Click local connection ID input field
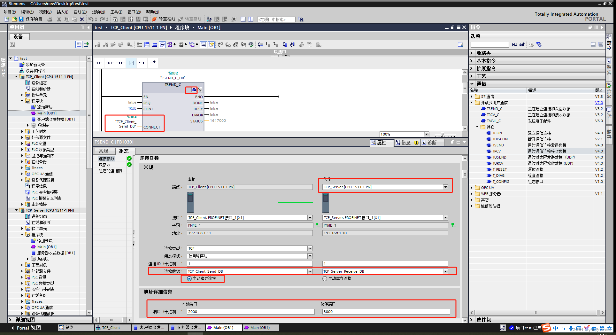 pyautogui.click(x=250, y=264)
